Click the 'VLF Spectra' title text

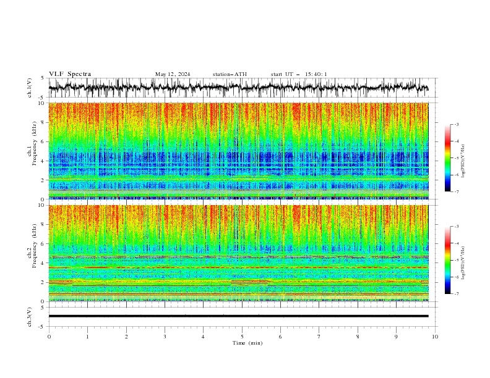(70, 74)
